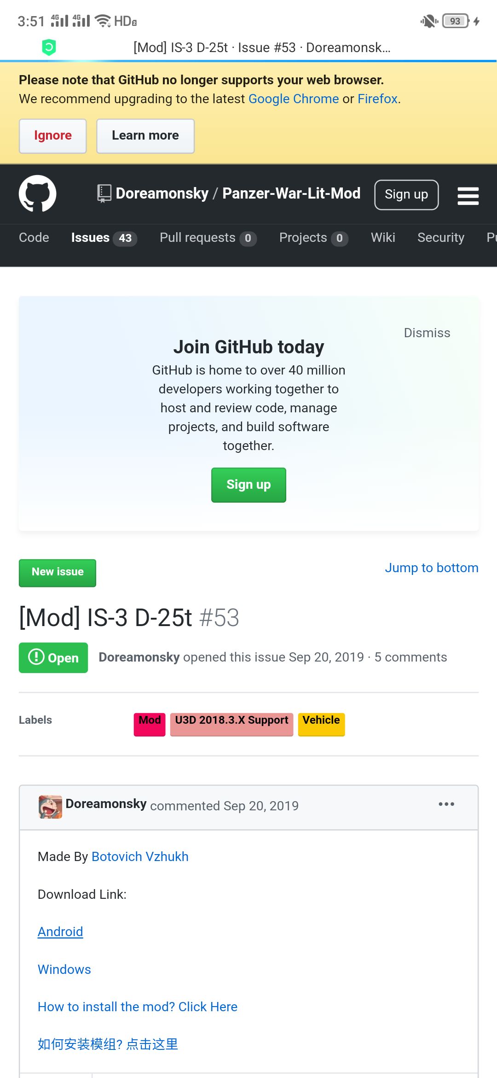Tap the battery indicator in status bar

tap(455, 21)
